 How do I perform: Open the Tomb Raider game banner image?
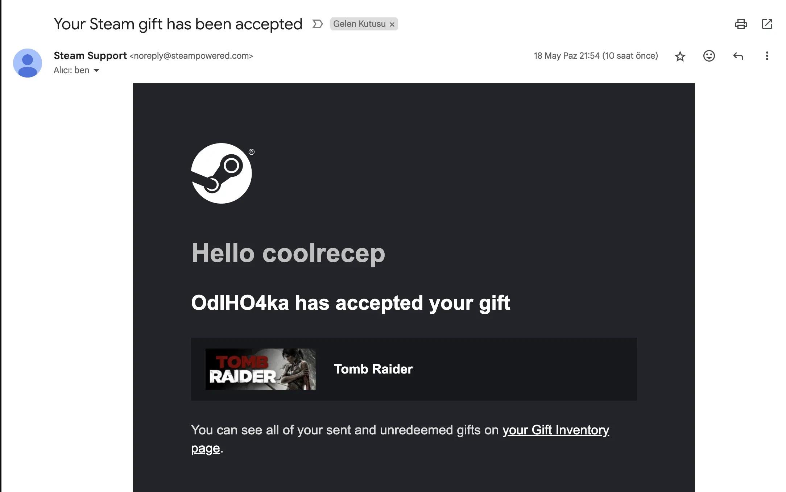pyautogui.click(x=261, y=369)
